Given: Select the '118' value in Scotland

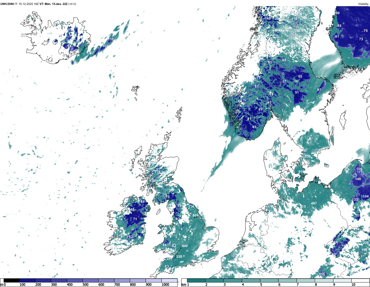Looking at the screenshot, I should [157, 172].
